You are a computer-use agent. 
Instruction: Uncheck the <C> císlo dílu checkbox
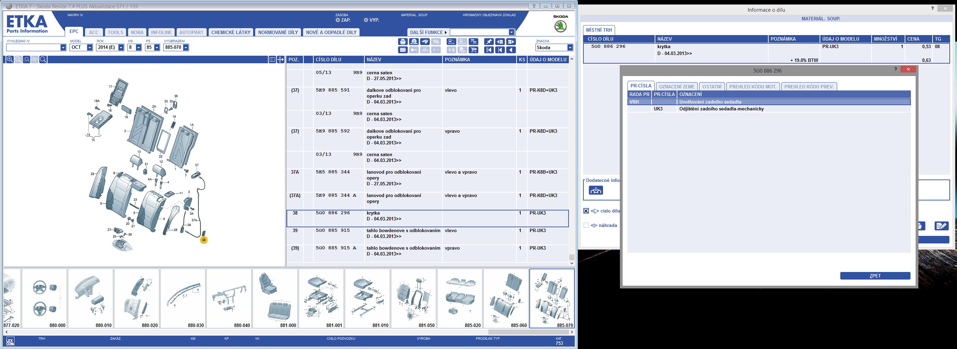[x=586, y=211]
